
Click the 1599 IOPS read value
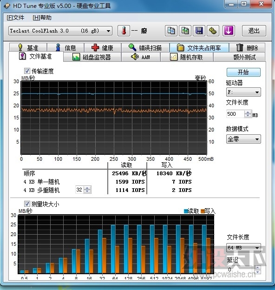[x=130, y=182]
